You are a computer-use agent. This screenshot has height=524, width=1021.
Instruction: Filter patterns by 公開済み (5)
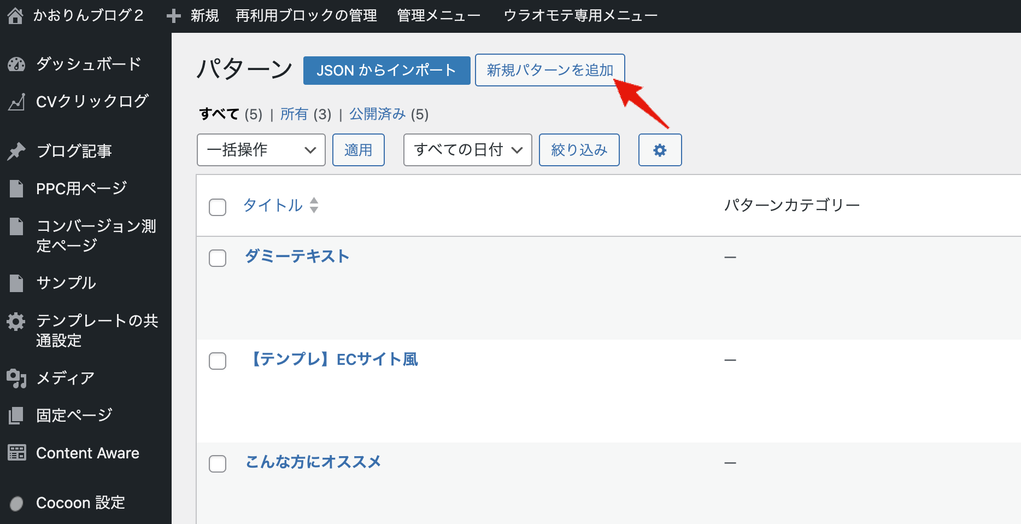coord(389,114)
